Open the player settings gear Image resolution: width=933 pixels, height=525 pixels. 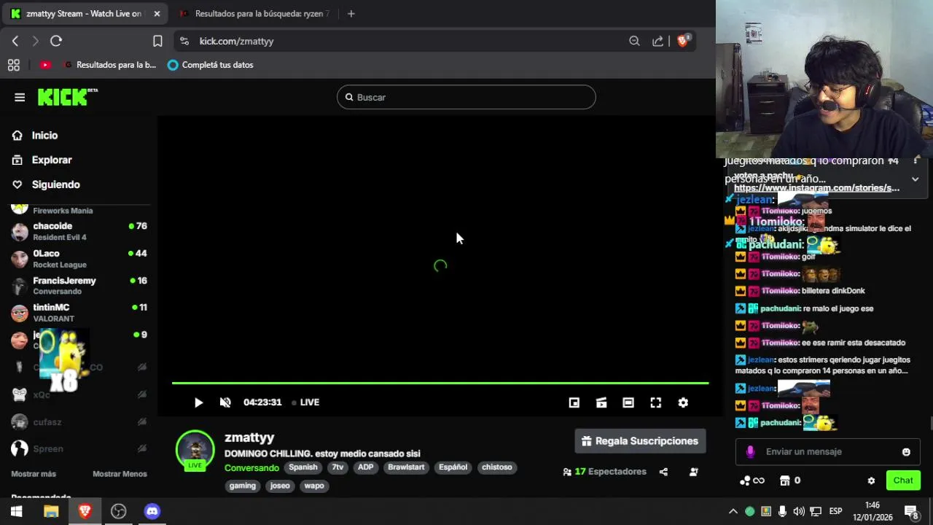pyautogui.click(x=683, y=402)
